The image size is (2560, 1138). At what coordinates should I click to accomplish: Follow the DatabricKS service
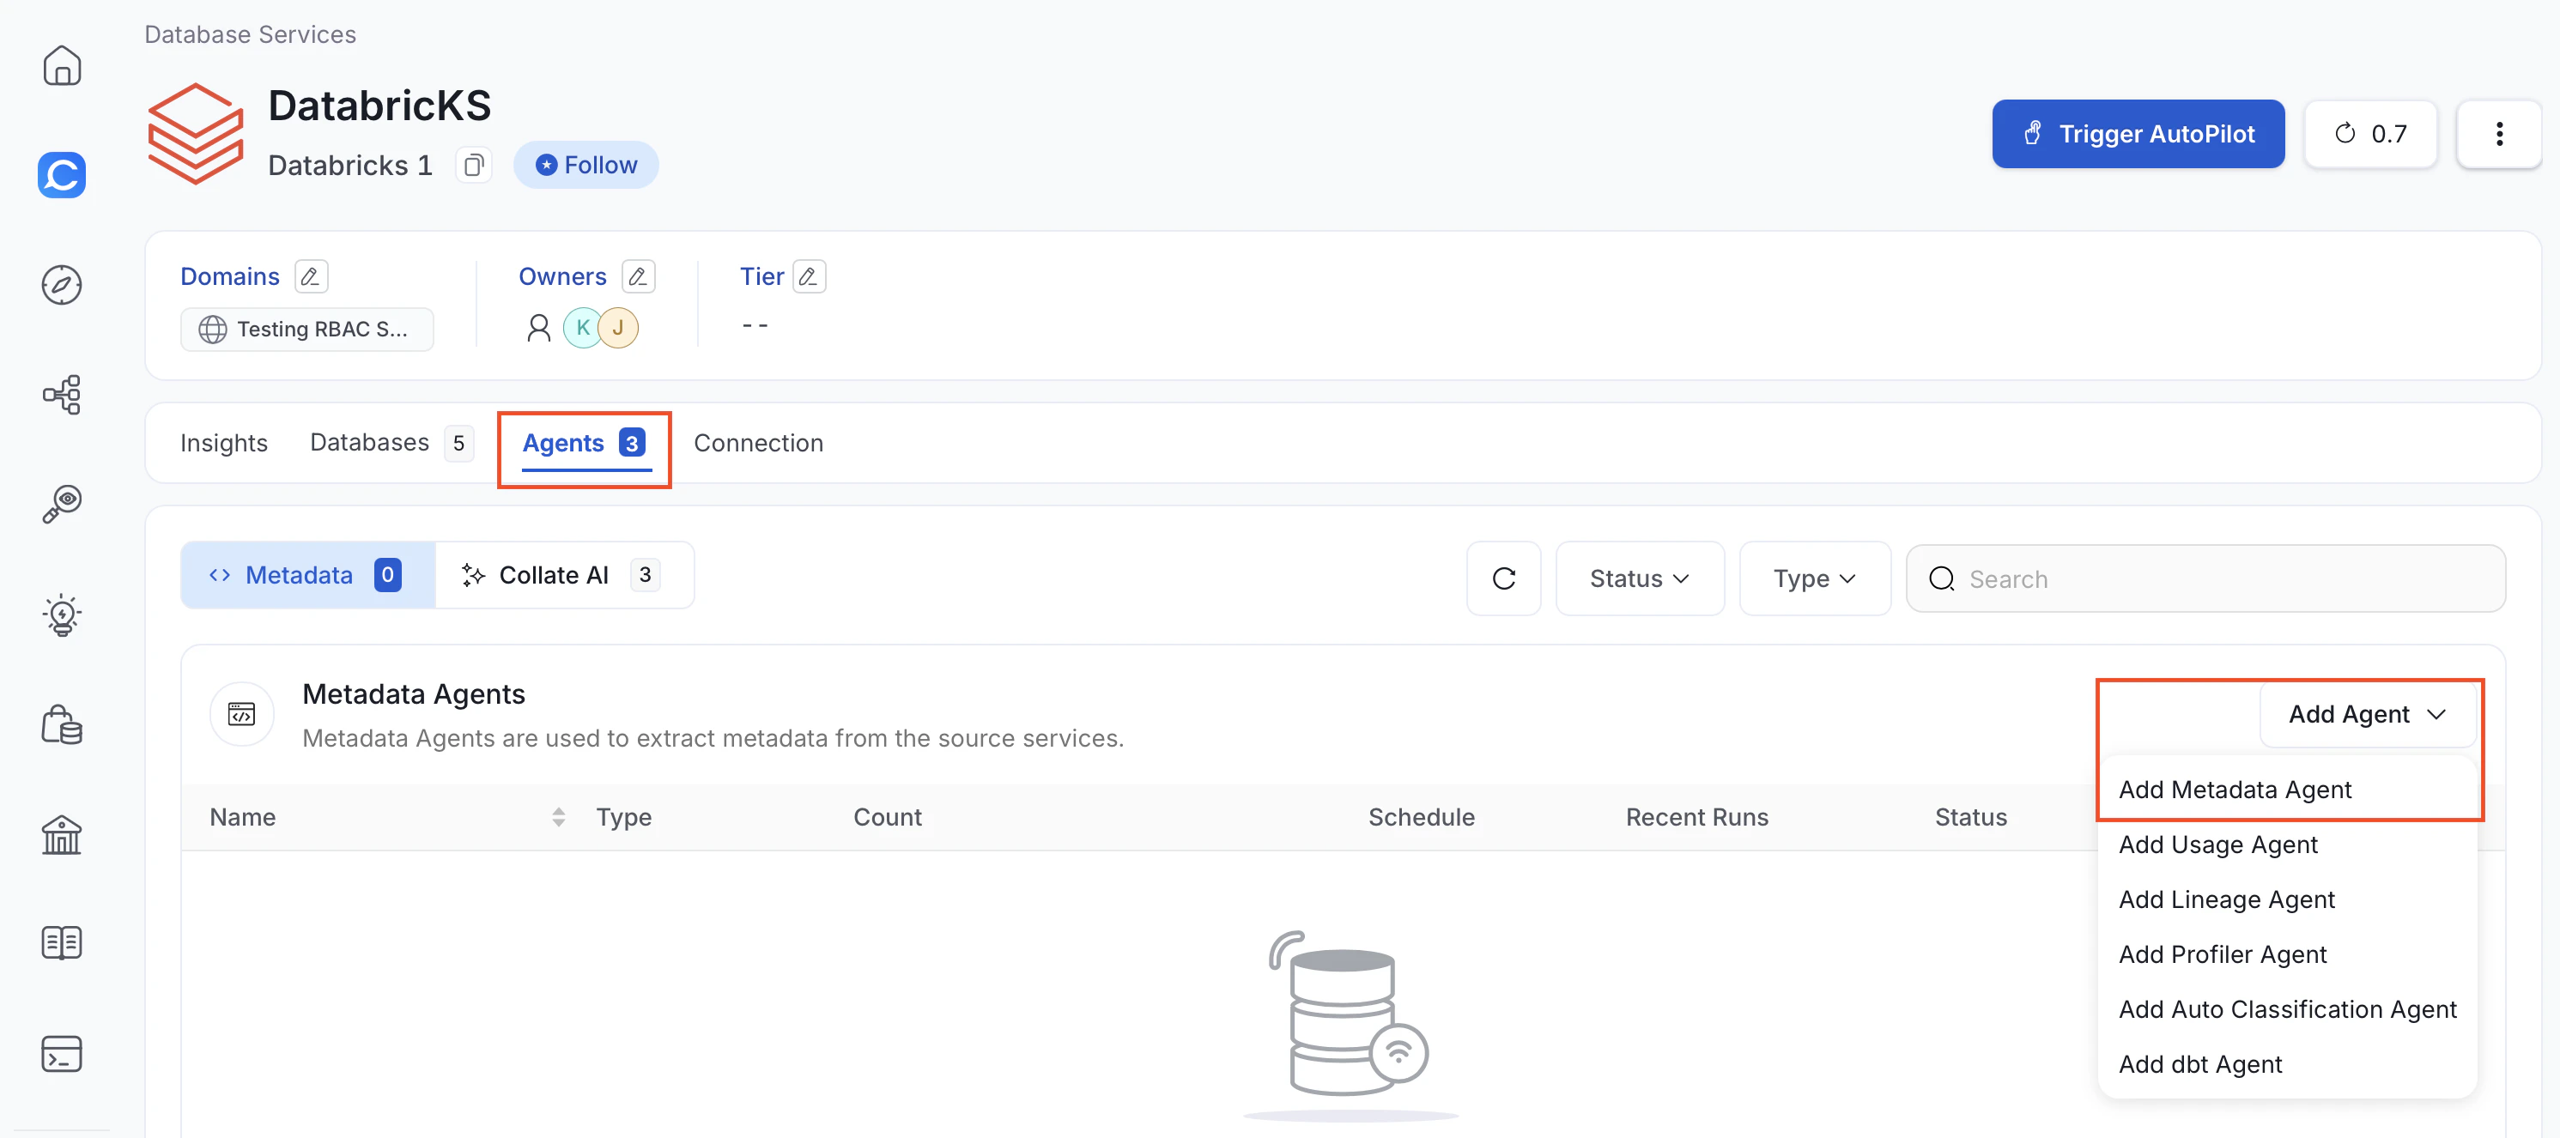coord(585,165)
